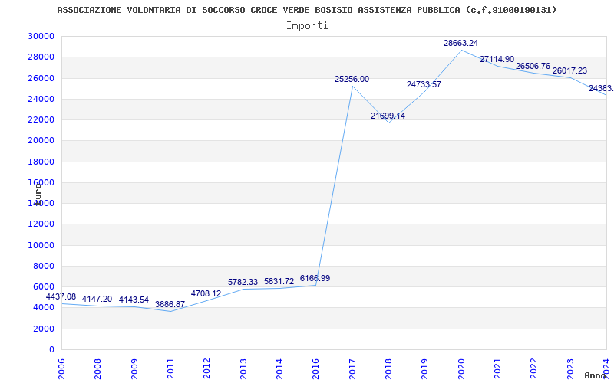Click the maximum value label 28663.24
The width and height of the screenshot is (614, 383).
(x=461, y=43)
